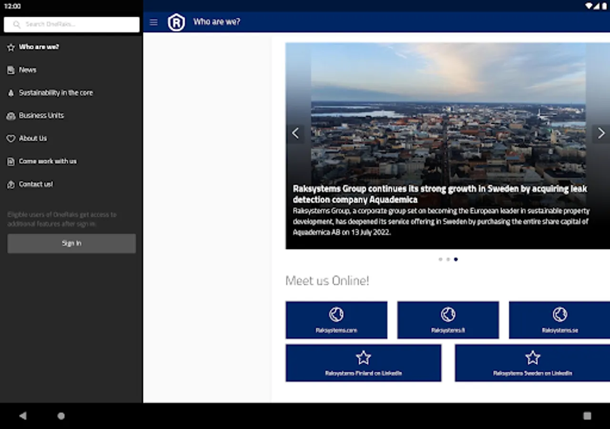This screenshot has width=610, height=429.
Task: Click the globe icon on Raksystems.com tile
Action: click(336, 315)
